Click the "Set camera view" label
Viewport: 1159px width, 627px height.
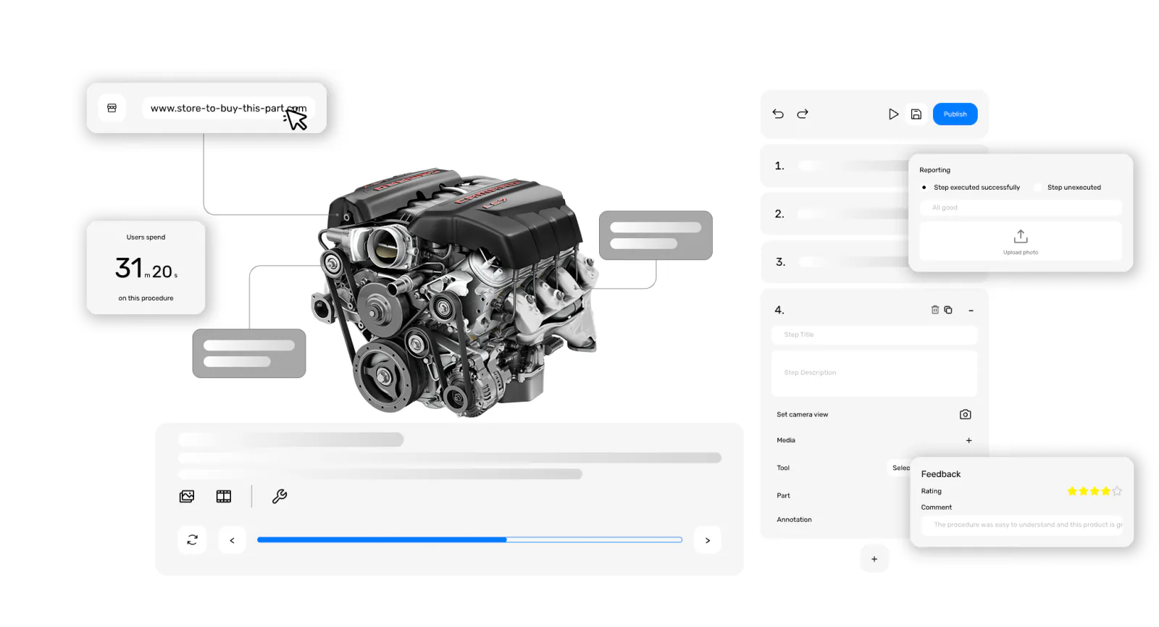[802, 415]
